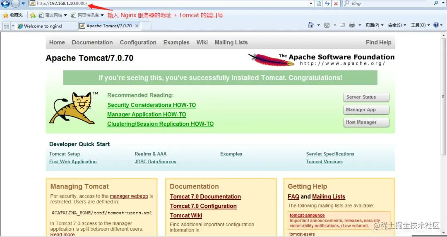Viewport: 447px width, 237px height.
Task: Switch to the Welcome to nginx! tab
Action: pos(47,26)
